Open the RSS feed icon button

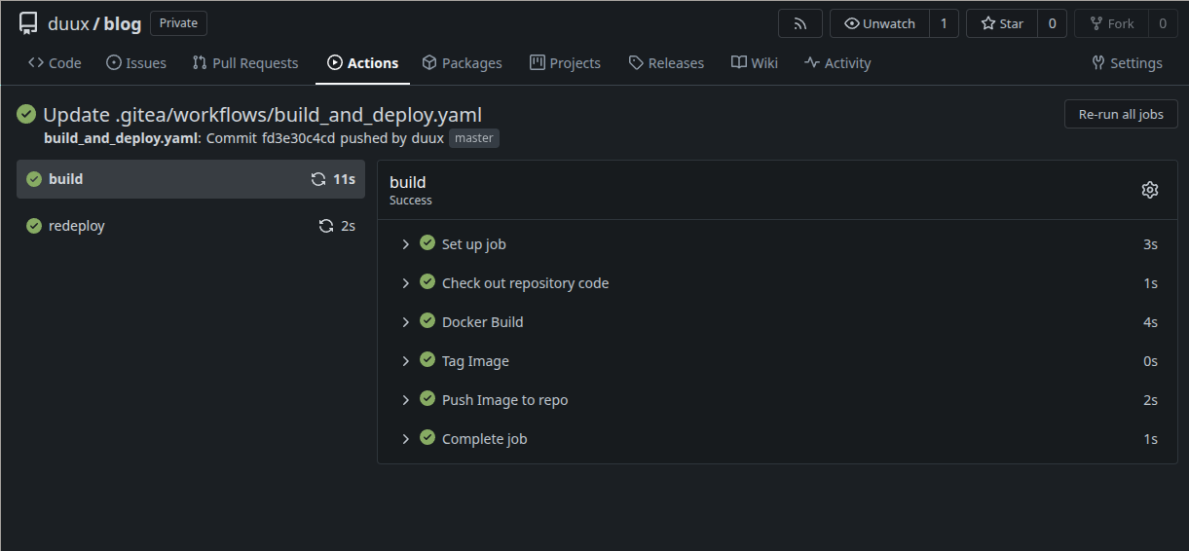(x=800, y=23)
